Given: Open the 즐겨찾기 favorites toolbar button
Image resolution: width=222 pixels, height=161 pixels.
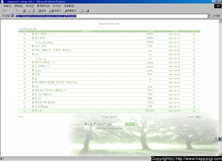Looking at the screenshot, I should [x=54, y=11].
